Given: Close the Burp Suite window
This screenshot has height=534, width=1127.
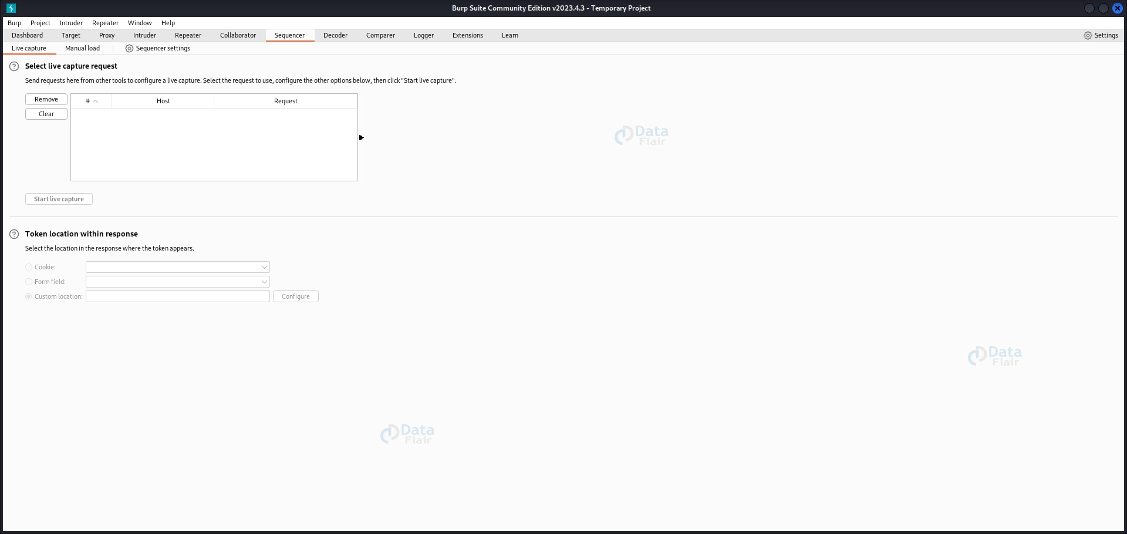Looking at the screenshot, I should pos(1118,8).
